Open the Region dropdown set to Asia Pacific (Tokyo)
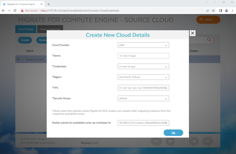Screen dimensions: 236x154 (x=166, y=77)
